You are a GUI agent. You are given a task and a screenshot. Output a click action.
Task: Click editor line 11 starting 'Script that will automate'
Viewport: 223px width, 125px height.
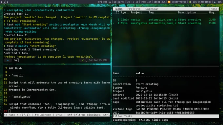pos(59,84)
